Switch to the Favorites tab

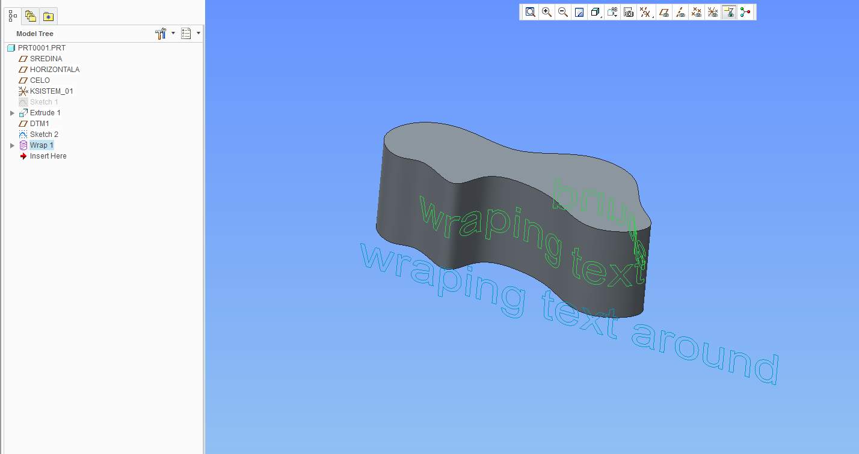point(48,16)
